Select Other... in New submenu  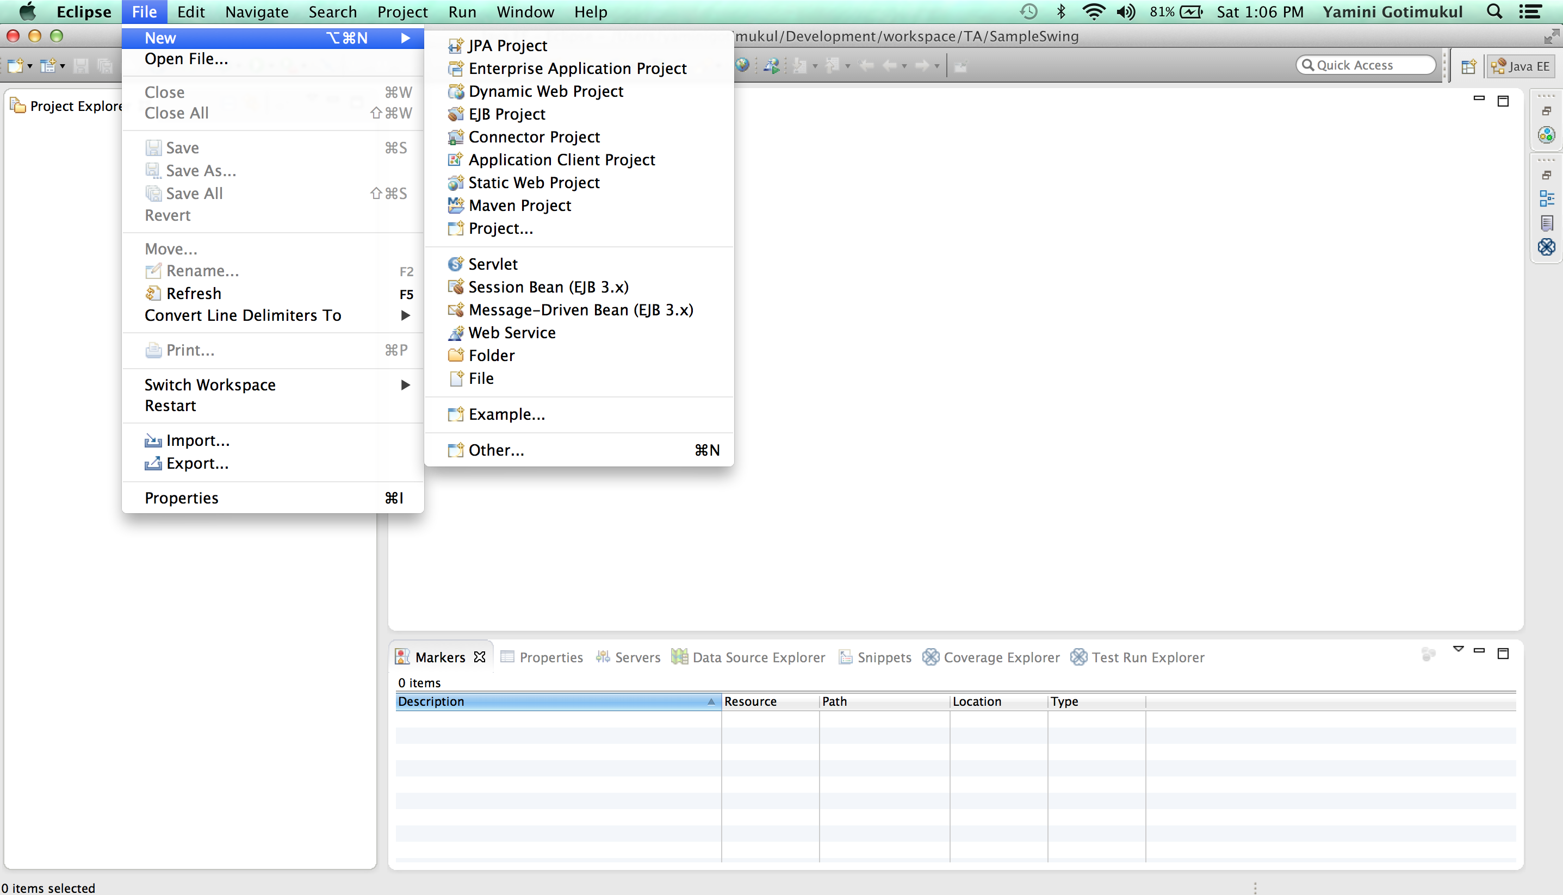(496, 450)
